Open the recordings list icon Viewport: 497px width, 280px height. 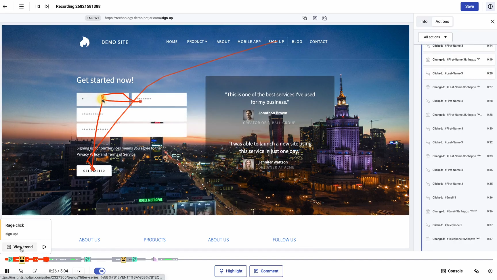click(x=21, y=6)
